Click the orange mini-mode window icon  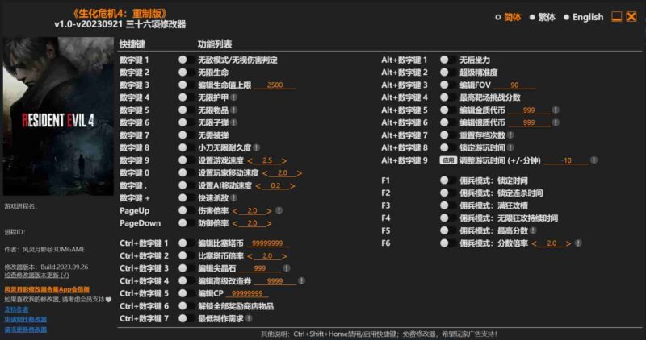pos(616,17)
